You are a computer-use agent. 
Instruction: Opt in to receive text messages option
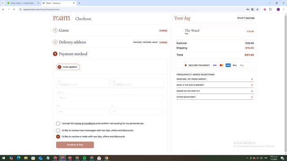[58, 130]
